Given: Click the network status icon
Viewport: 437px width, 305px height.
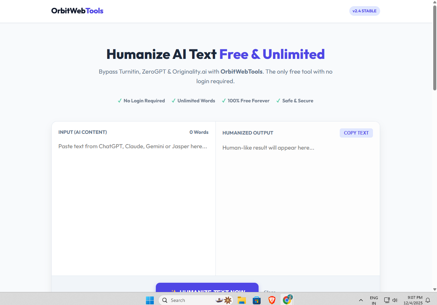Looking at the screenshot, I should (x=387, y=300).
